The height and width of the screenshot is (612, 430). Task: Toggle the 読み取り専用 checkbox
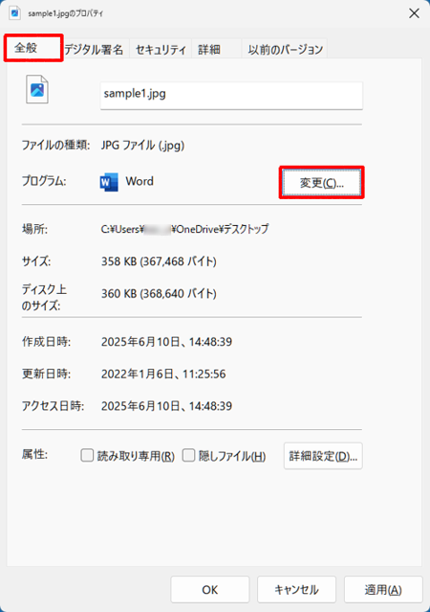tap(87, 455)
